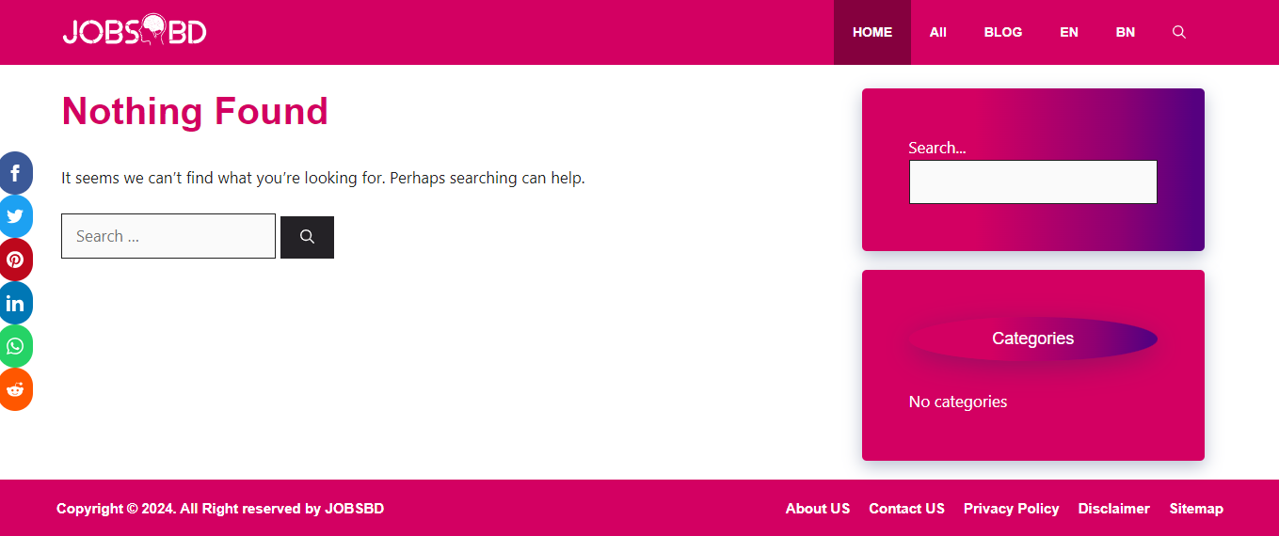Switch the language to BN
1279x536 pixels.
pyautogui.click(x=1126, y=32)
